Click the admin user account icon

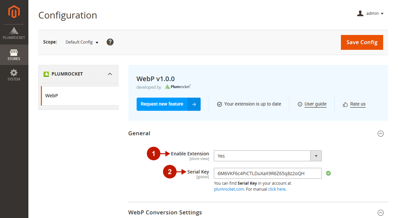tap(360, 14)
